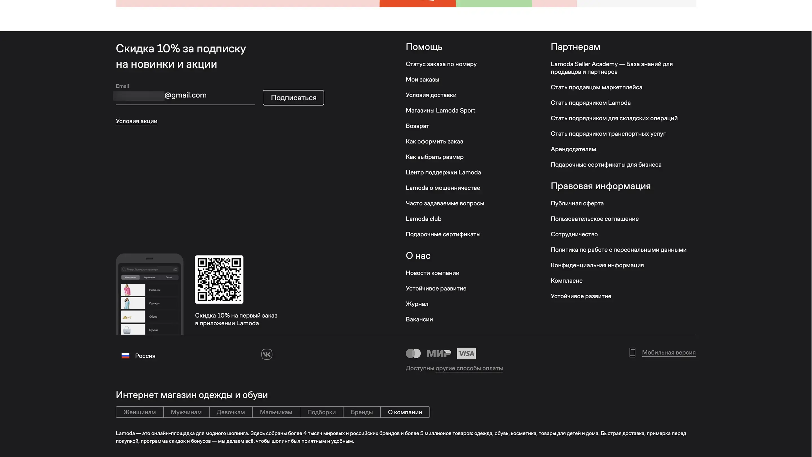Click the Russian flag icon
Screen dimensions: 812x457
pos(125,356)
